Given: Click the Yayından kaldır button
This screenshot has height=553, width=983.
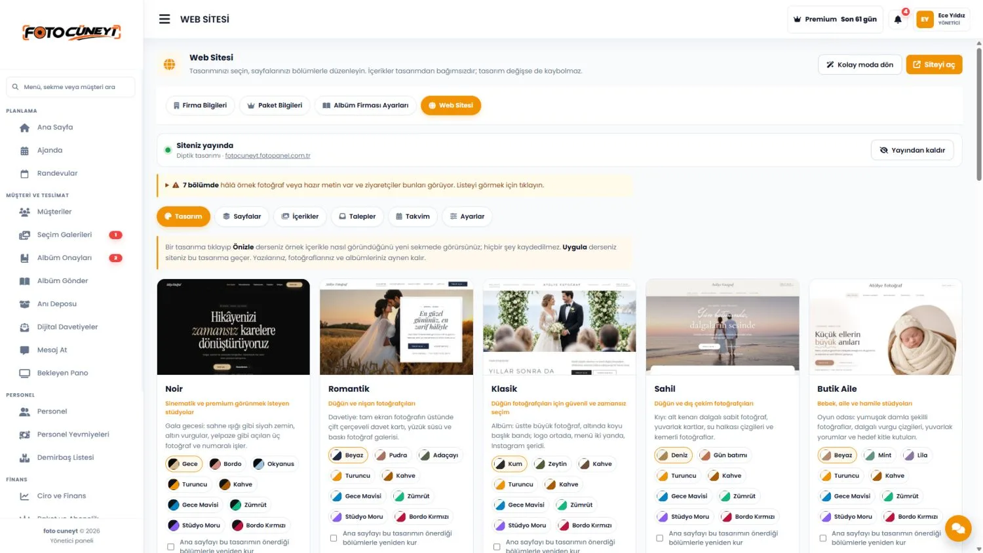Looking at the screenshot, I should pos(912,150).
